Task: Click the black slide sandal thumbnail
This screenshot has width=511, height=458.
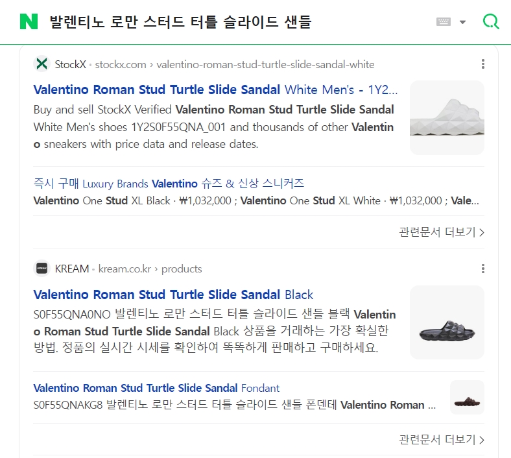Action: [447, 322]
